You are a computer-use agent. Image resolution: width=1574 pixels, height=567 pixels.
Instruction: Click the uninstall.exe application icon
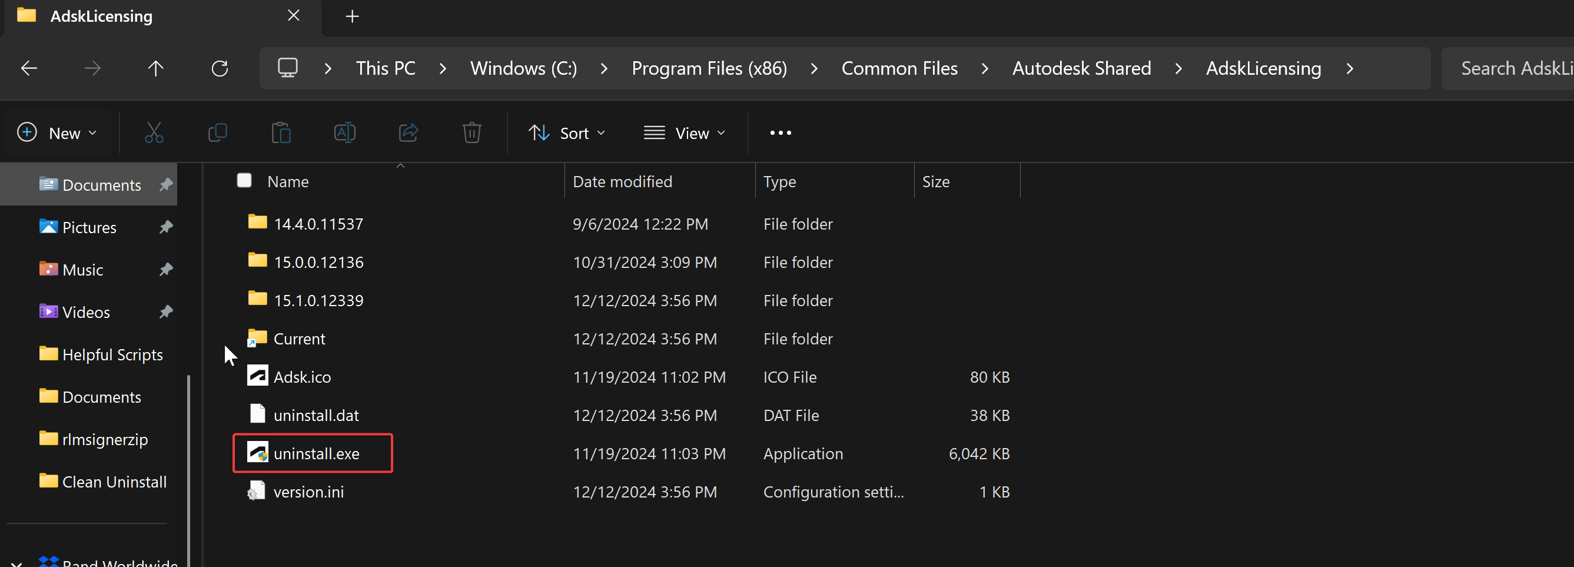pyautogui.click(x=257, y=452)
